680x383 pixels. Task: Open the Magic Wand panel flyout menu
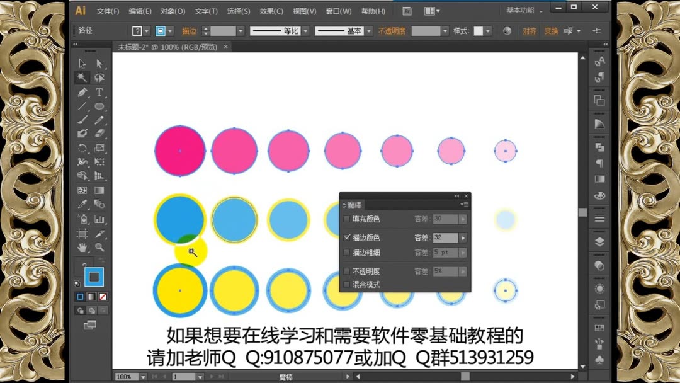pyautogui.click(x=465, y=205)
